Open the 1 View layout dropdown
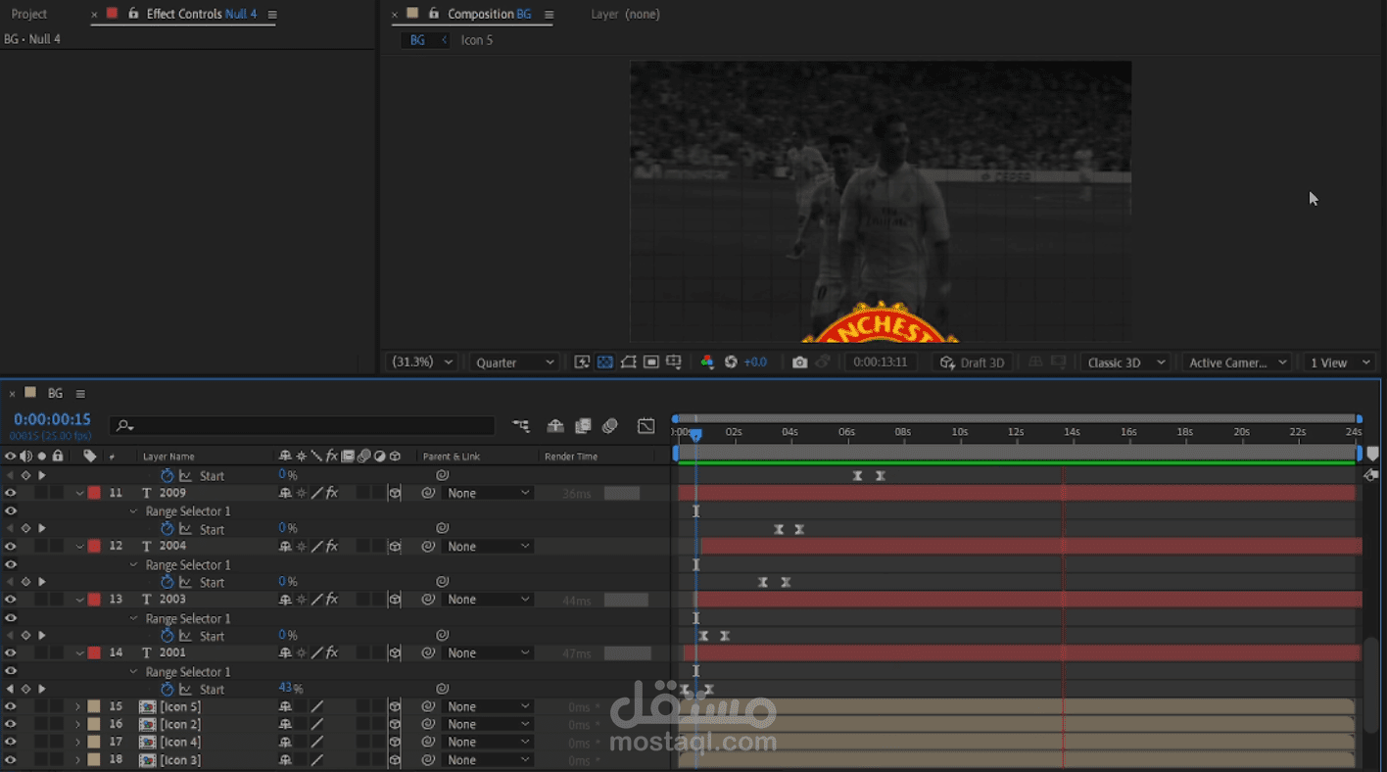Image resolution: width=1387 pixels, height=772 pixels. click(1338, 362)
